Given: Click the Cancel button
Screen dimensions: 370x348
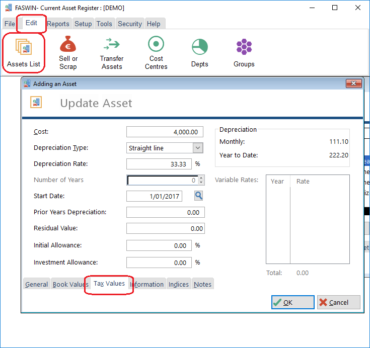Looking at the screenshot, I should click(x=339, y=302).
